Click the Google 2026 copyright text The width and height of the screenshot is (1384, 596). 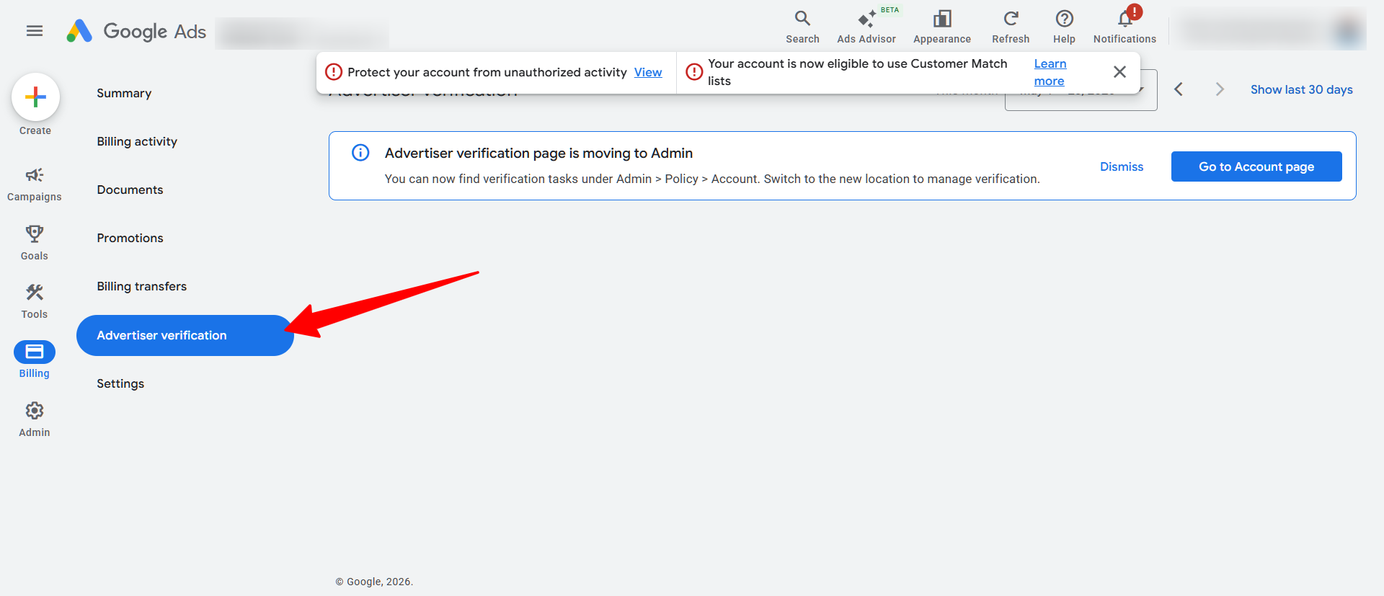click(x=374, y=582)
